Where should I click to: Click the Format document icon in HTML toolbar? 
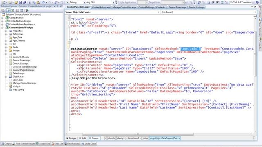(x=209, y=2)
